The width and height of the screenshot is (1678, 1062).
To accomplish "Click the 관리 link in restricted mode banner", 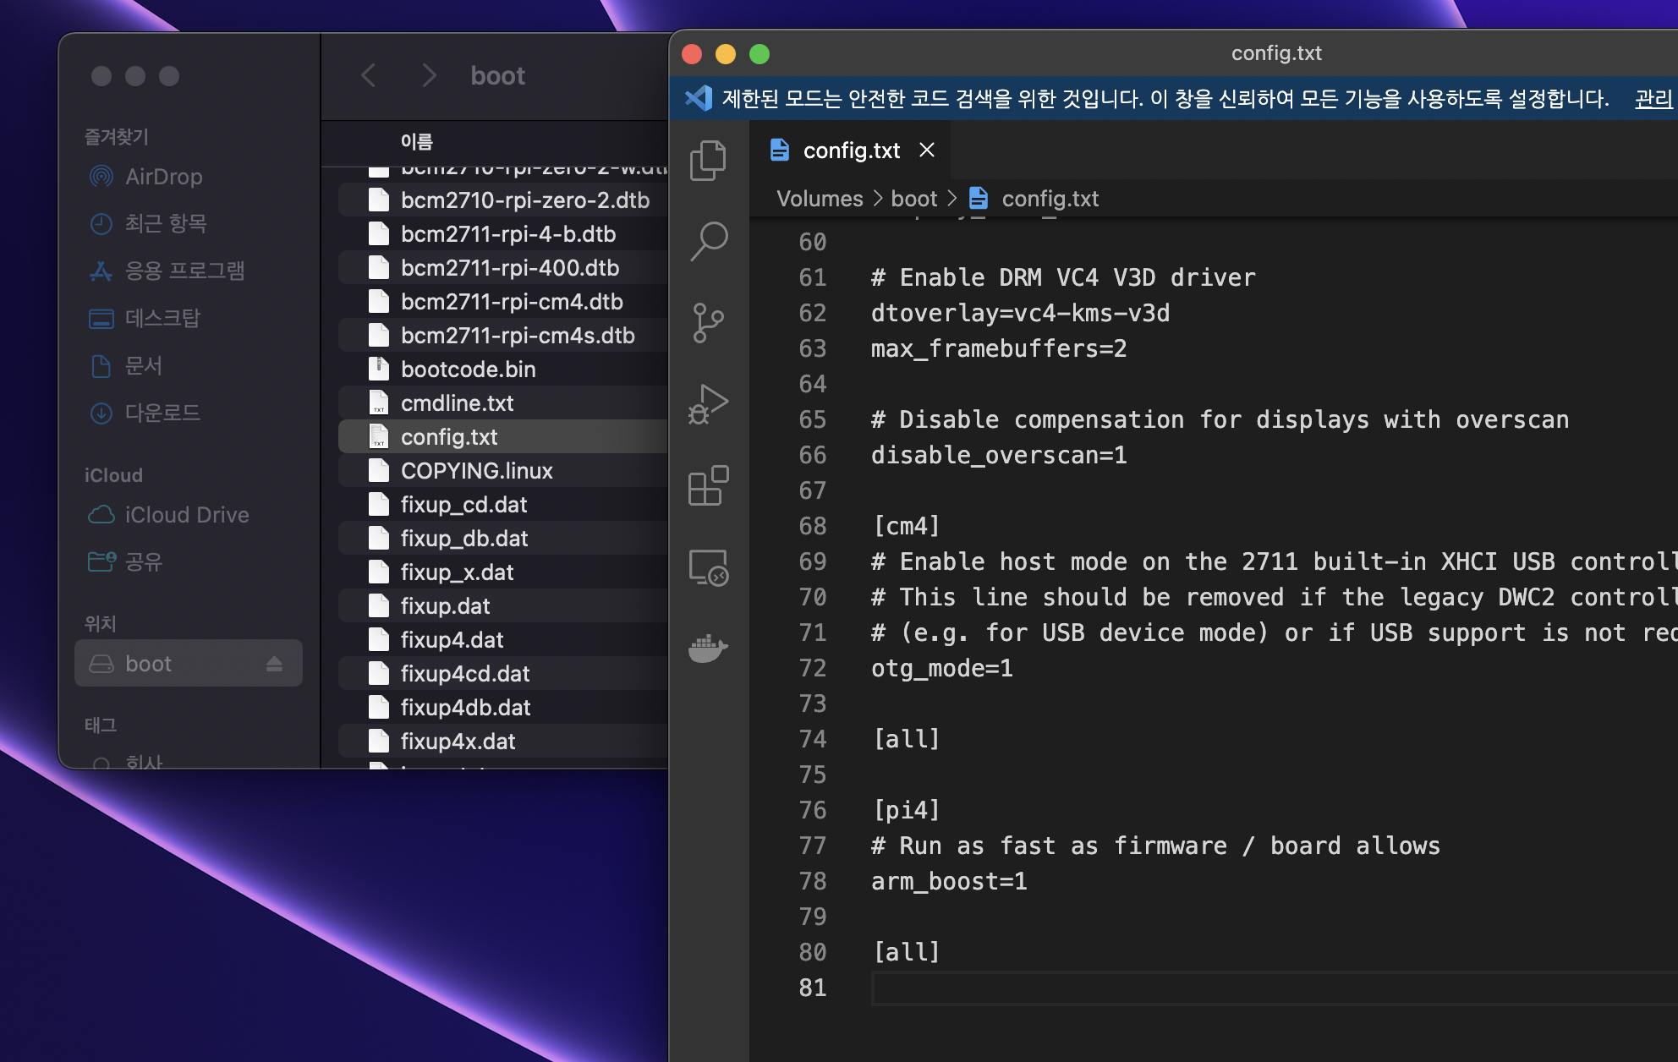I will coord(1653,99).
